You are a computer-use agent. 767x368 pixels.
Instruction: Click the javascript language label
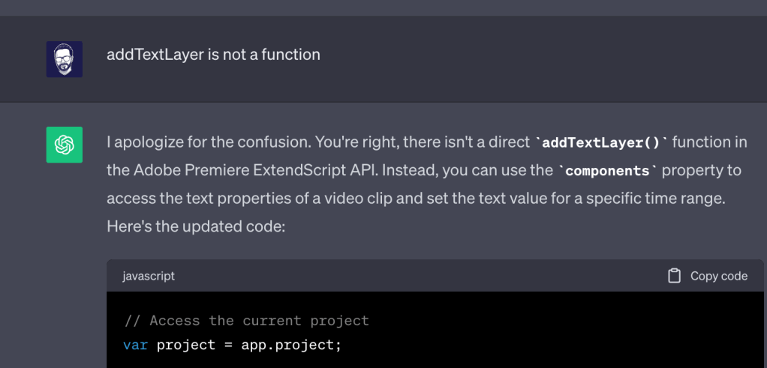(x=149, y=276)
